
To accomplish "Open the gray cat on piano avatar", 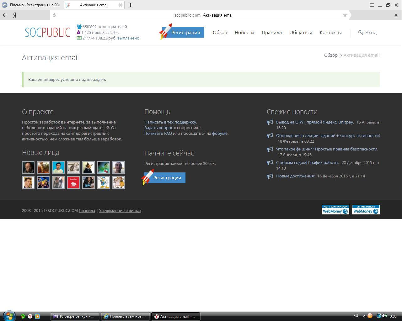I will coord(73,167).
